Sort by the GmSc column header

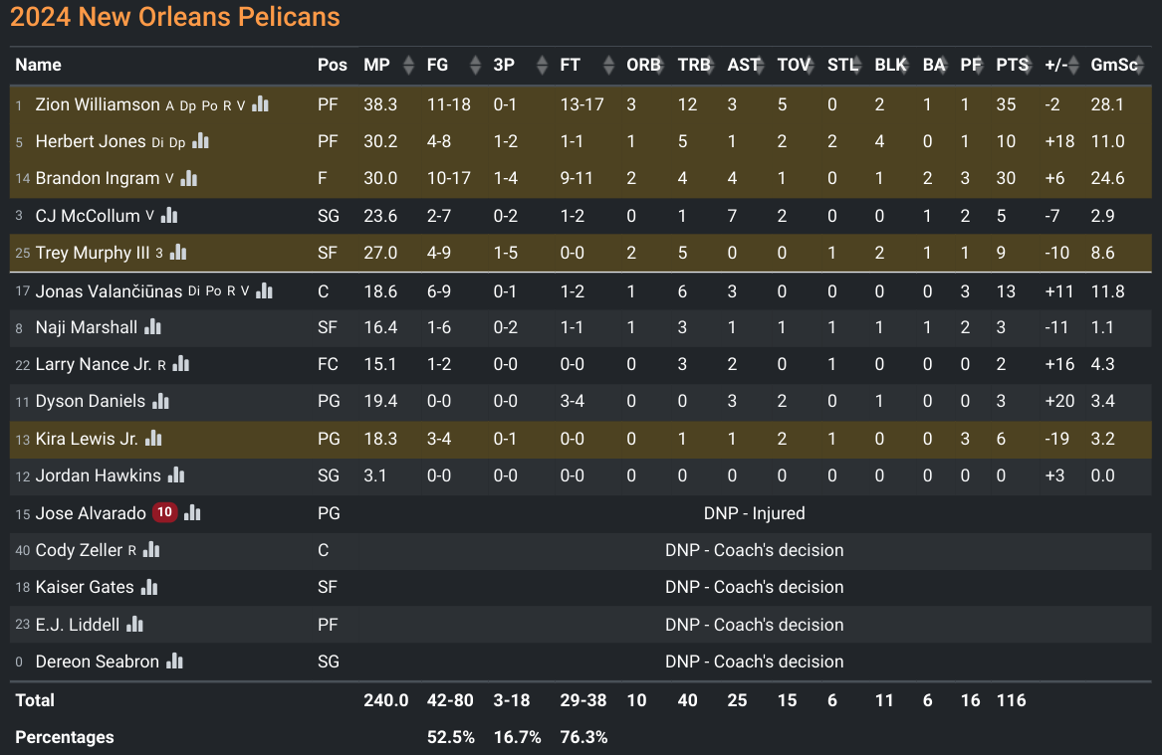[x=1114, y=65]
